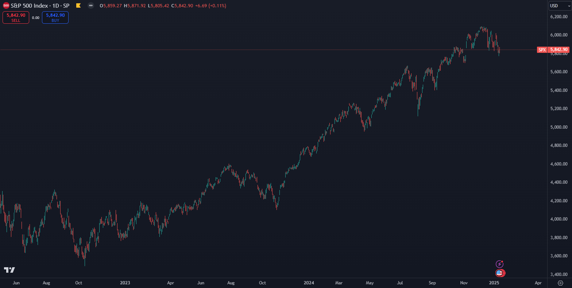Click the 2024 label on the time axis
The width and height of the screenshot is (572, 288).
click(309, 283)
